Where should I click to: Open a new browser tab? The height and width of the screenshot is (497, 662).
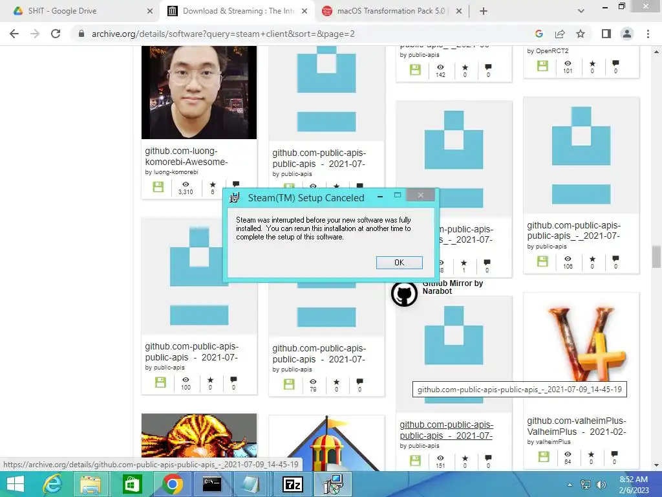pos(484,11)
